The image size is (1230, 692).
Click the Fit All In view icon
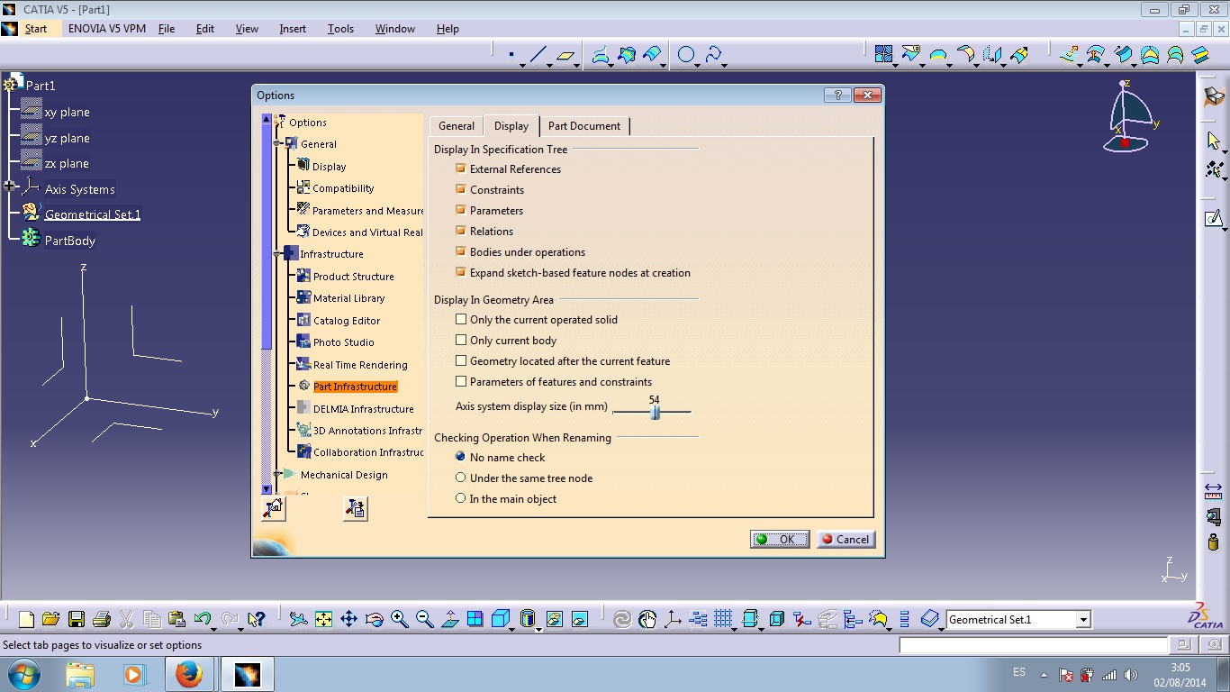pos(323,619)
